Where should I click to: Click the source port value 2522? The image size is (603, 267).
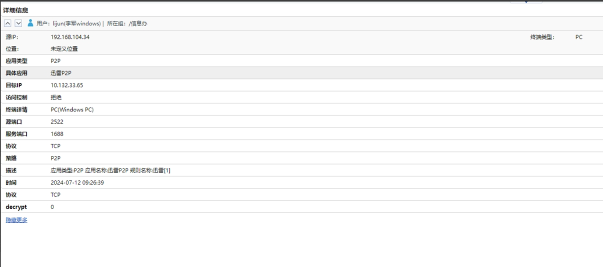click(x=57, y=122)
